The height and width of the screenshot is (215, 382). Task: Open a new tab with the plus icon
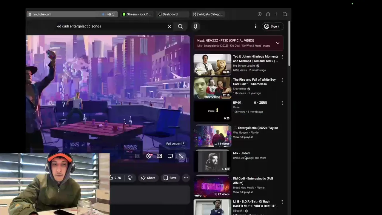click(276, 14)
